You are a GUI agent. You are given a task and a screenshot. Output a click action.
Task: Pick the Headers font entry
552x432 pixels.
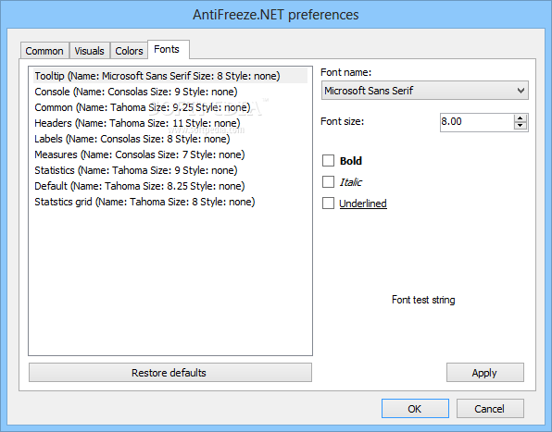click(170, 123)
